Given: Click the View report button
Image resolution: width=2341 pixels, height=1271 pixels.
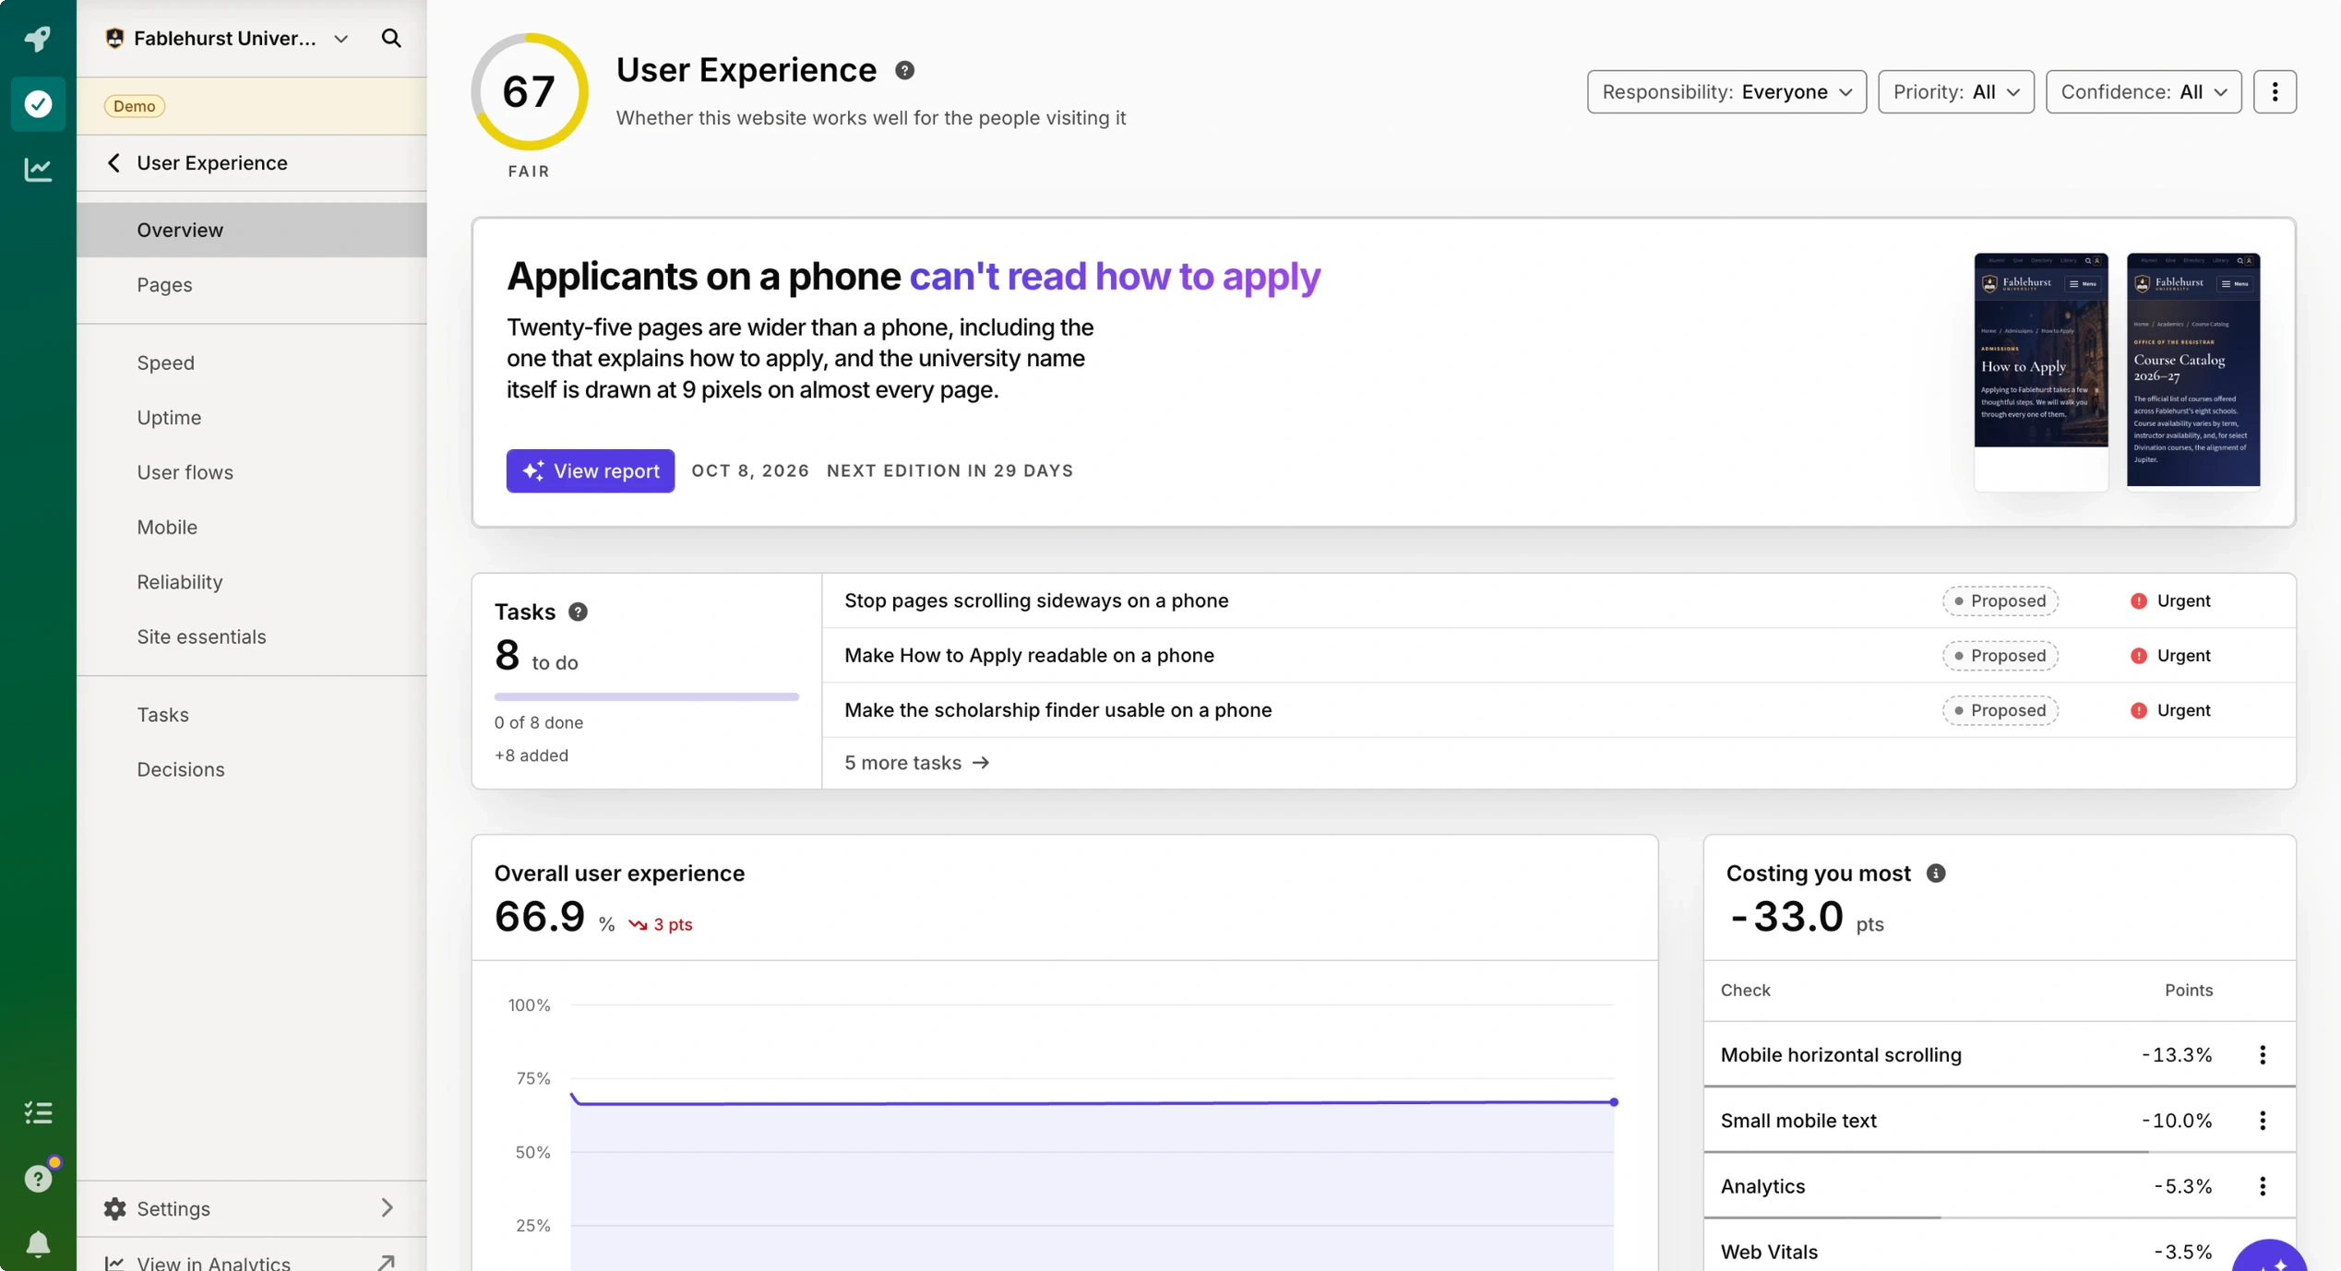Looking at the screenshot, I should [x=590, y=470].
